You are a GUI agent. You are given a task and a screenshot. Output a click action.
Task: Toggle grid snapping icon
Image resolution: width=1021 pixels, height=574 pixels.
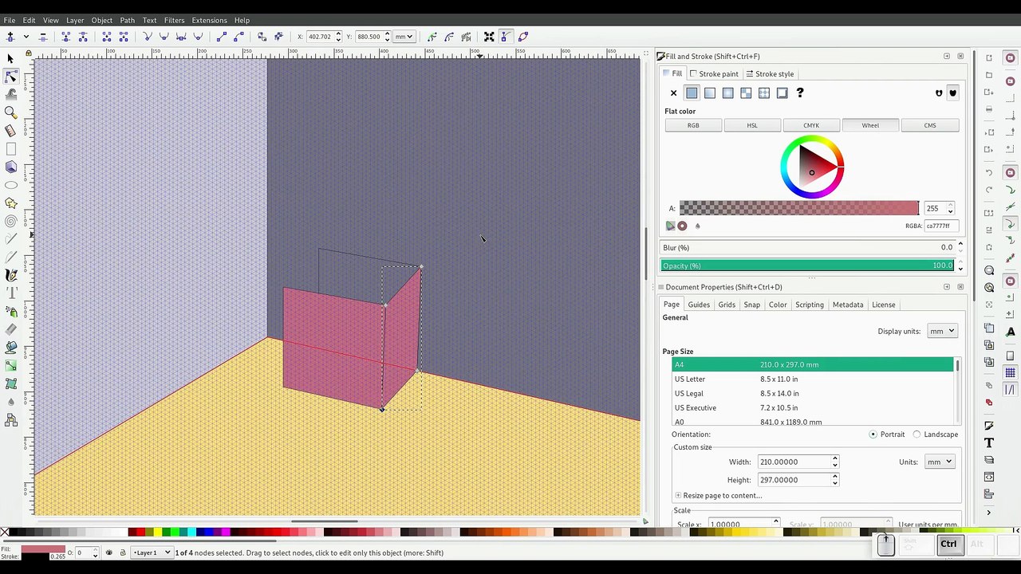coord(1011,373)
